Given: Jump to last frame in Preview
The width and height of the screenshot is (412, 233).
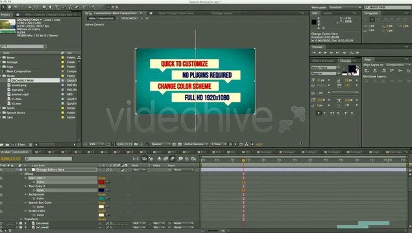Looking at the screenshot, I should click(337, 52).
